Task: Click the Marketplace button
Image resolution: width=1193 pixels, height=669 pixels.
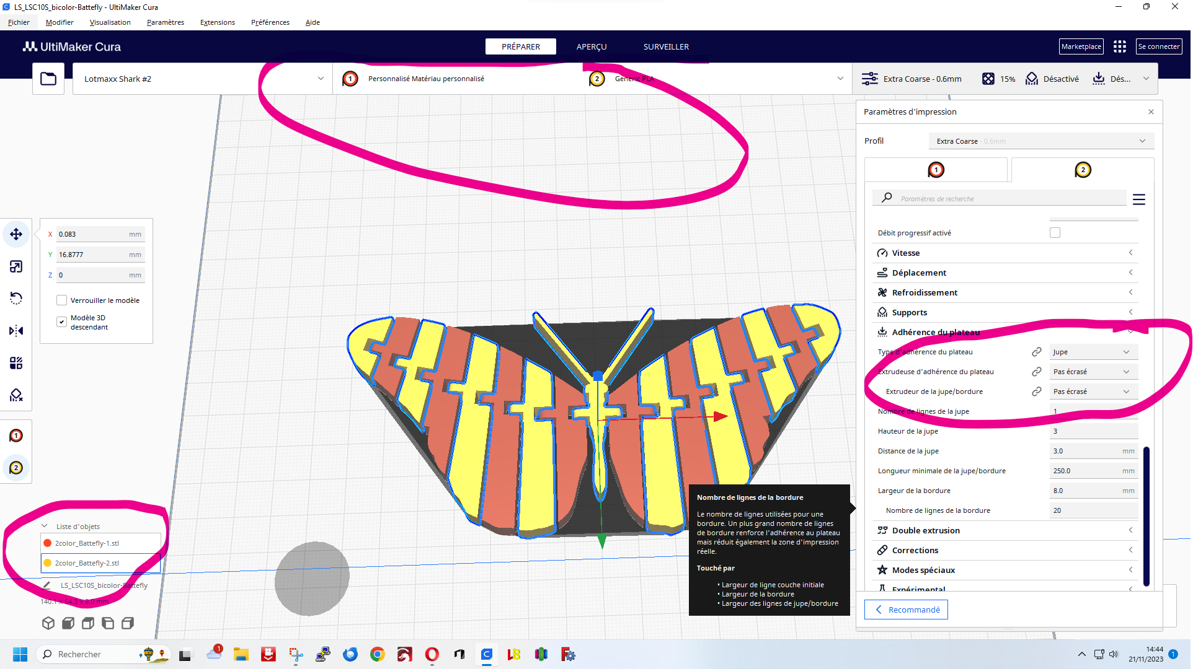Action: tap(1081, 46)
